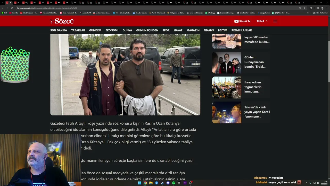
Task: Expand the TUNA account dropdown
Action: 262,21
